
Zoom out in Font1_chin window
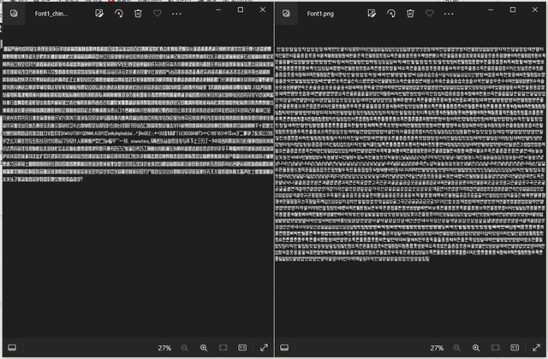[185, 348]
